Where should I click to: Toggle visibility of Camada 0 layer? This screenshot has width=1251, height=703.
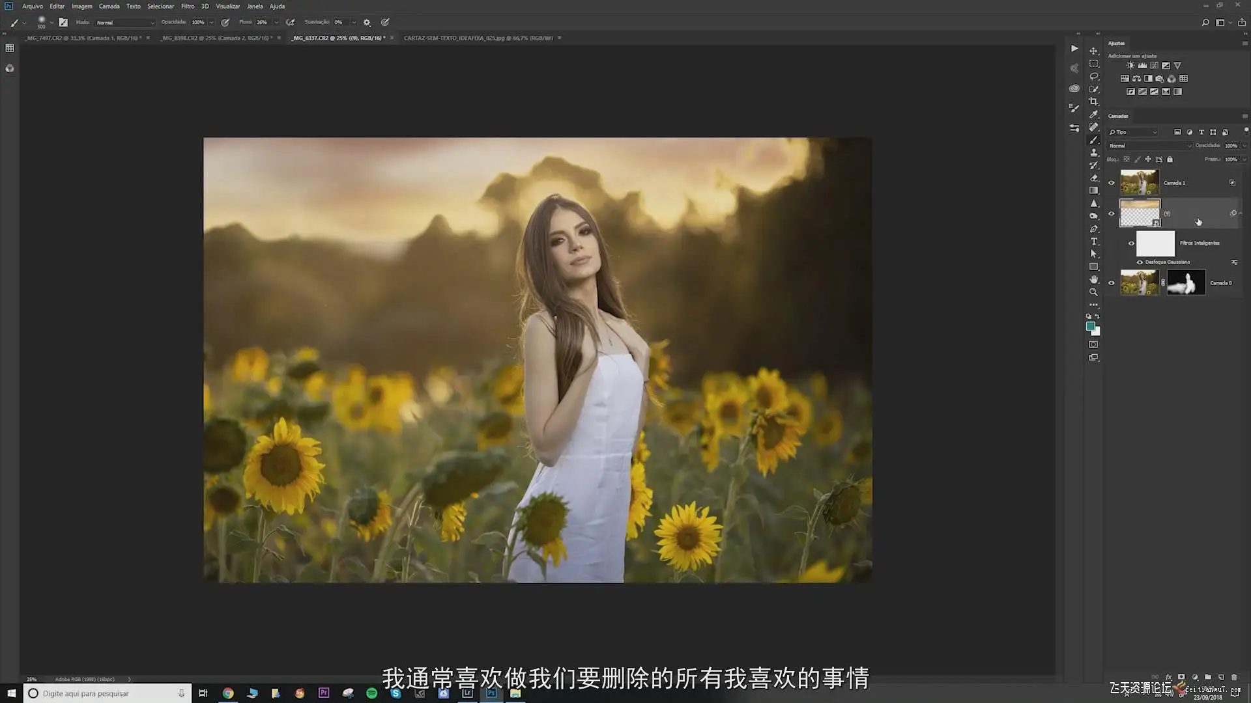(x=1112, y=283)
